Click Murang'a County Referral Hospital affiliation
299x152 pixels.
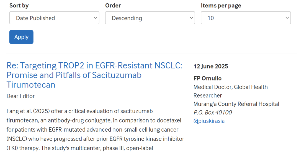[x=236, y=104]
